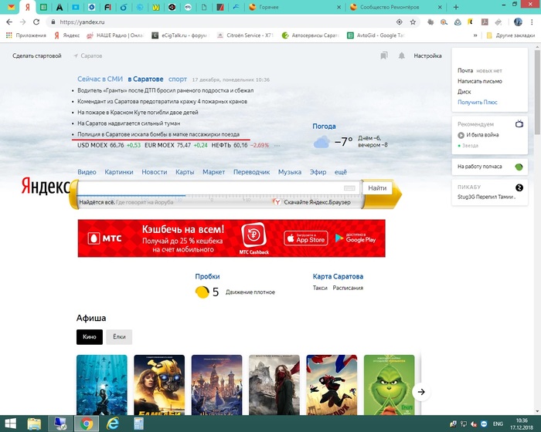Viewport: 541px width, 432px height.
Task: Open the Bumblebee movie poster
Action: click(x=159, y=385)
